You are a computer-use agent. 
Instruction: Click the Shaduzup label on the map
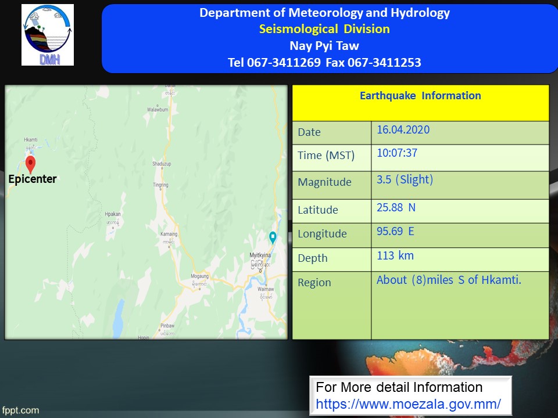[162, 164]
